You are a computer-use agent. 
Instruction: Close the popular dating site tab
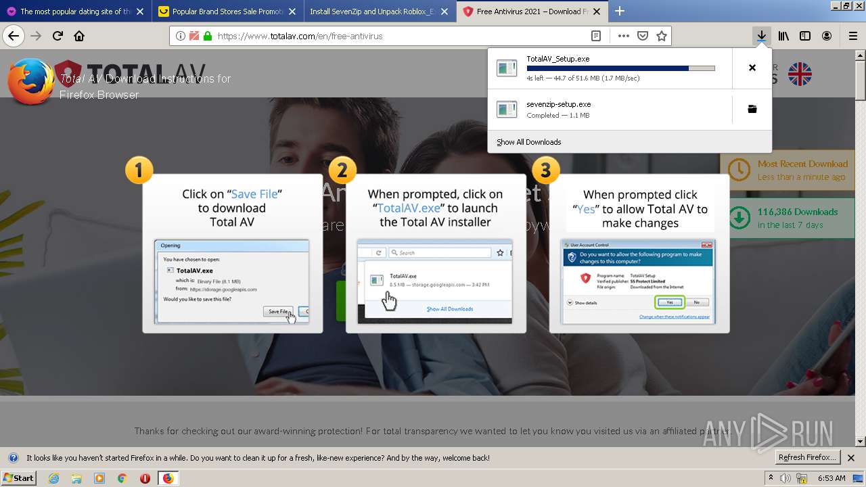point(140,11)
